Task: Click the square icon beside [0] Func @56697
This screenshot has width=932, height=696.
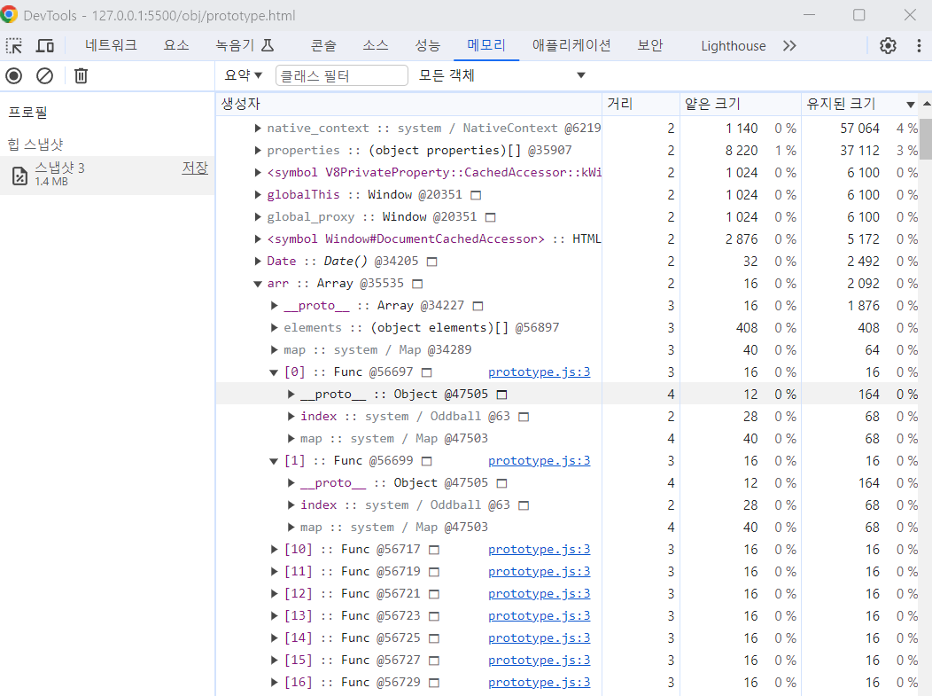Action: pos(427,372)
